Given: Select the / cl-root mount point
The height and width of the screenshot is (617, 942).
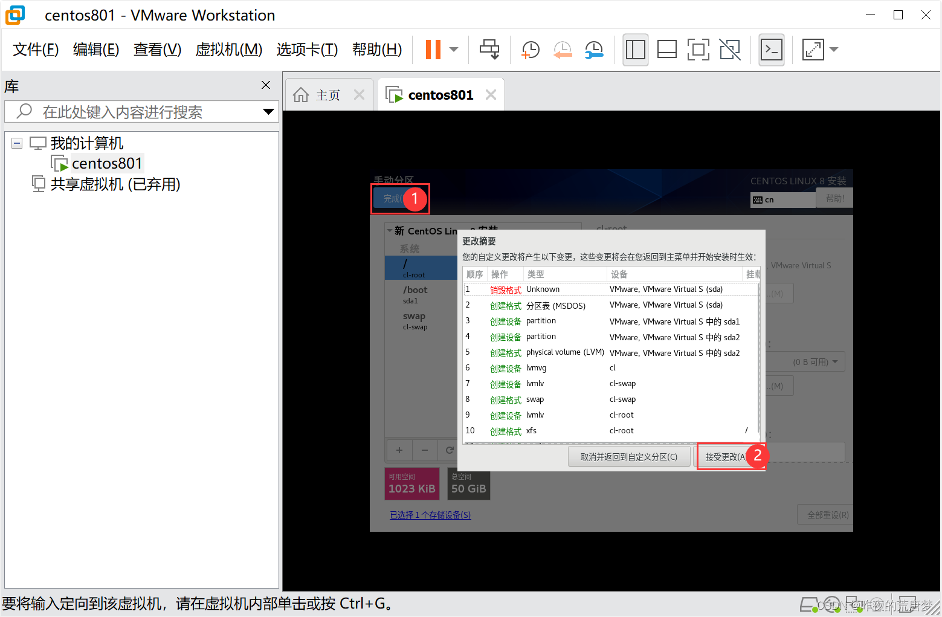Looking at the screenshot, I should (x=421, y=268).
